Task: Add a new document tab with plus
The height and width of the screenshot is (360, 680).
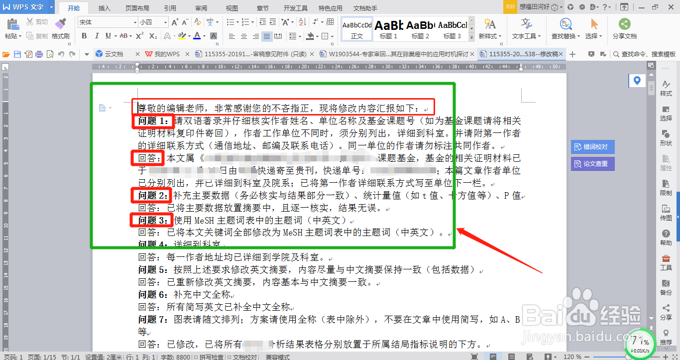Action: (573, 54)
